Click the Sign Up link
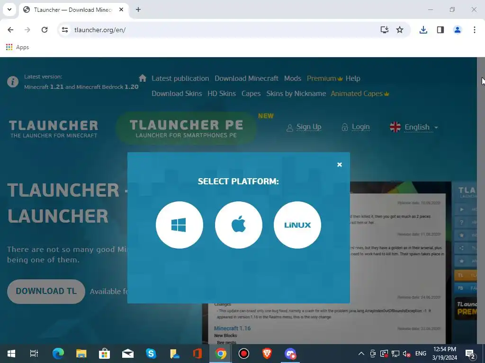 (309, 127)
